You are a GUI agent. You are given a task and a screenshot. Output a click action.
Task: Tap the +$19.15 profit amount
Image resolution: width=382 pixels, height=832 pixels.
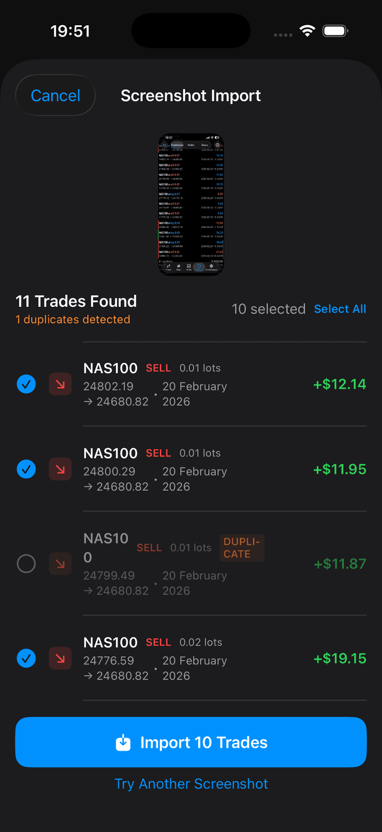340,659
